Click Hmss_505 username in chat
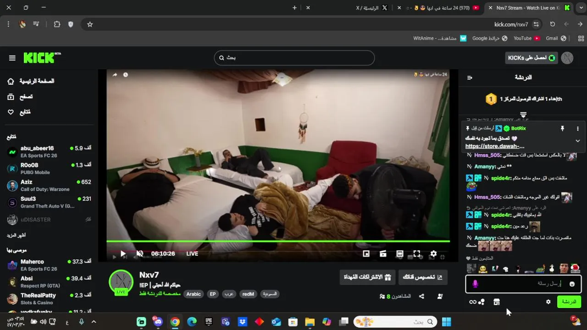This screenshot has height=330, width=587. point(487,155)
